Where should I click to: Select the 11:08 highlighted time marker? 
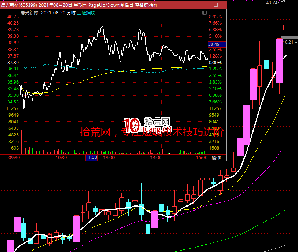(x=91, y=157)
